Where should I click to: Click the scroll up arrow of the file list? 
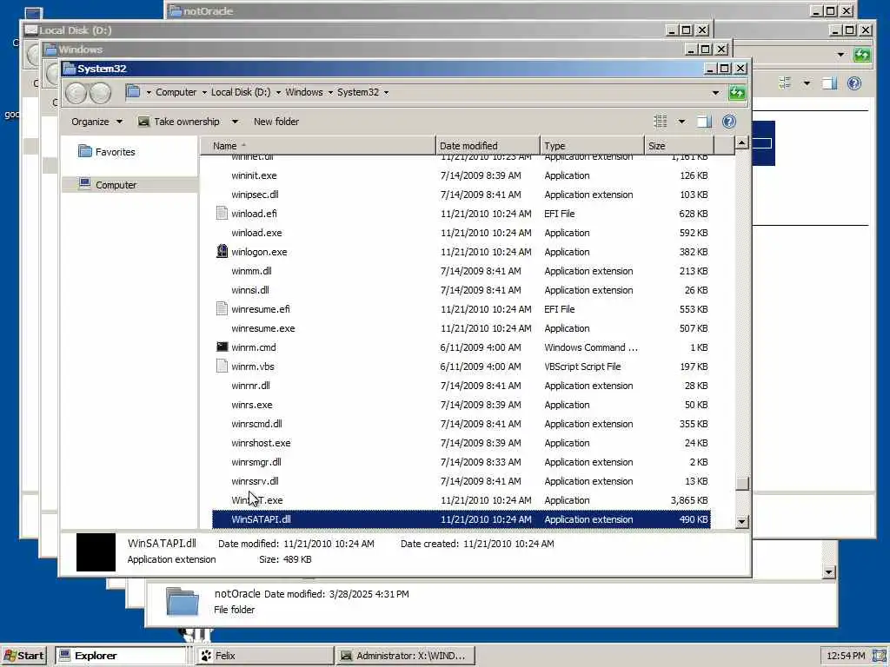pos(741,143)
